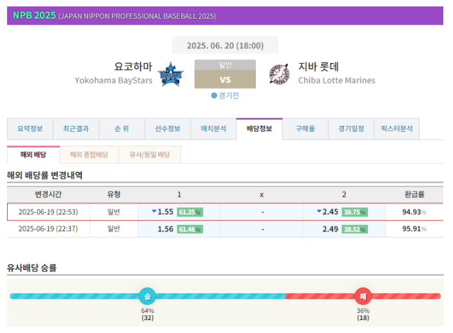This screenshot has width=453, height=333.
Task: Click the 94.93% payout rate
Action: (x=414, y=212)
